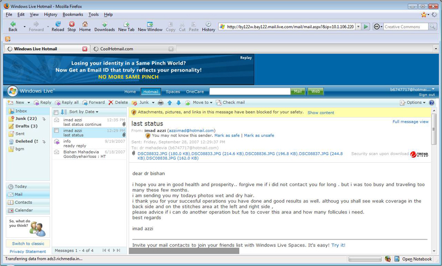Open the Bookmarks menu
This screenshot has height=266, width=442.
coord(73,14)
